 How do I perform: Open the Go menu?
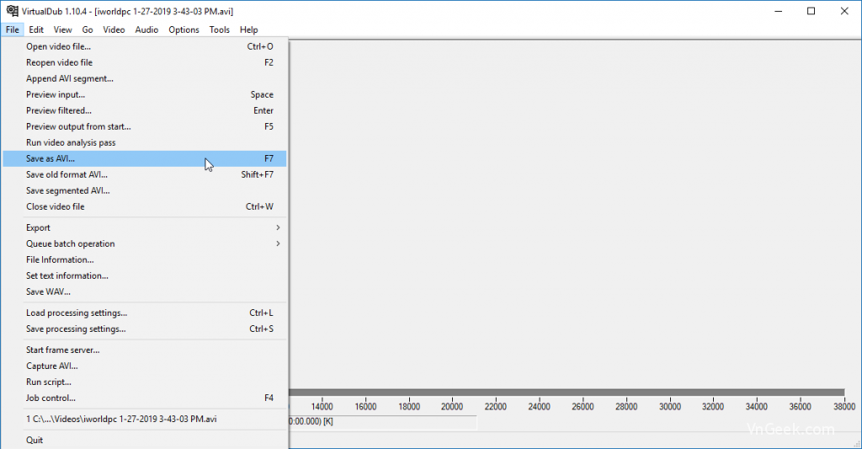coord(88,29)
